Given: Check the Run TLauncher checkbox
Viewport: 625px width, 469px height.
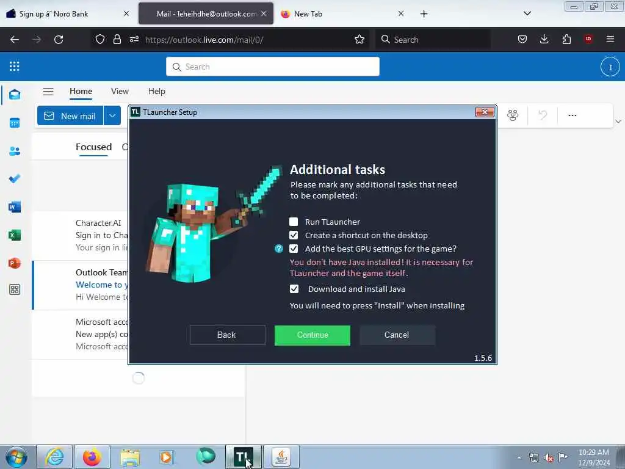Looking at the screenshot, I should (x=294, y=222).
